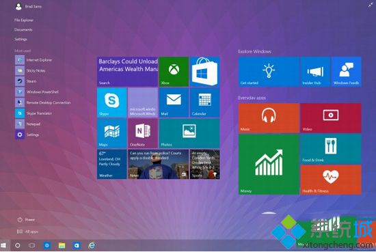
Task: Open Notepad from Most used list
Action: [x=28, y=124]
